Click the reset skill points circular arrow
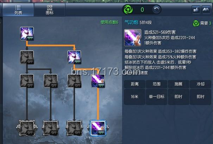The image size is (213, 144). 156,9
